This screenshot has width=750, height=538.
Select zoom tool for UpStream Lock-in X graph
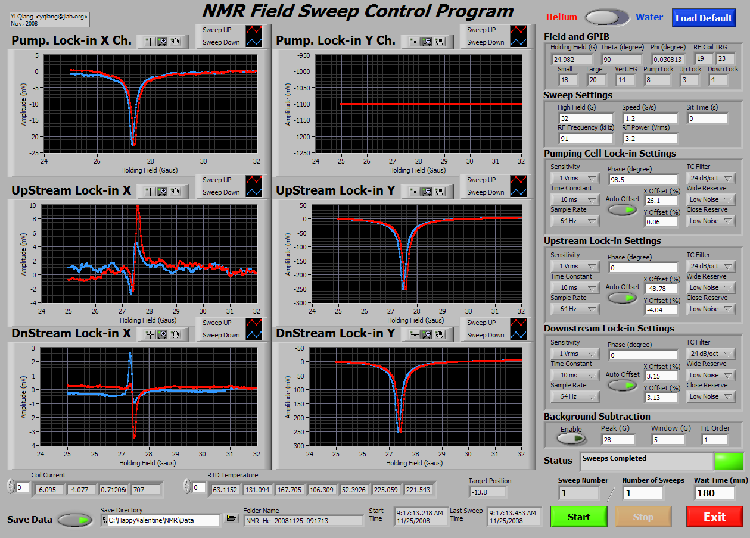pyautogui.click(x=163, y=192)
